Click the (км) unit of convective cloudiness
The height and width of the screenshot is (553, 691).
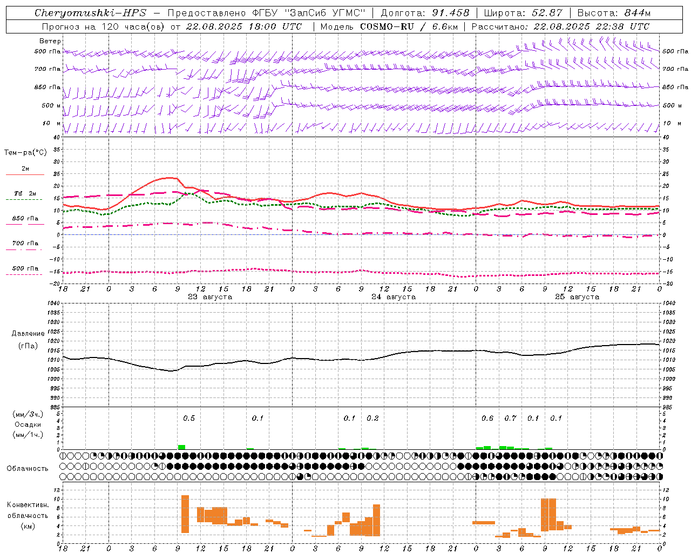point(28,525)
